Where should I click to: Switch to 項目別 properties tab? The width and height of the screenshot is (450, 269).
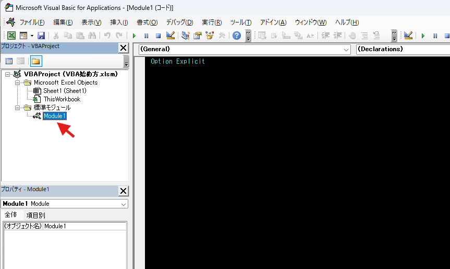click(x=35, y=215)
